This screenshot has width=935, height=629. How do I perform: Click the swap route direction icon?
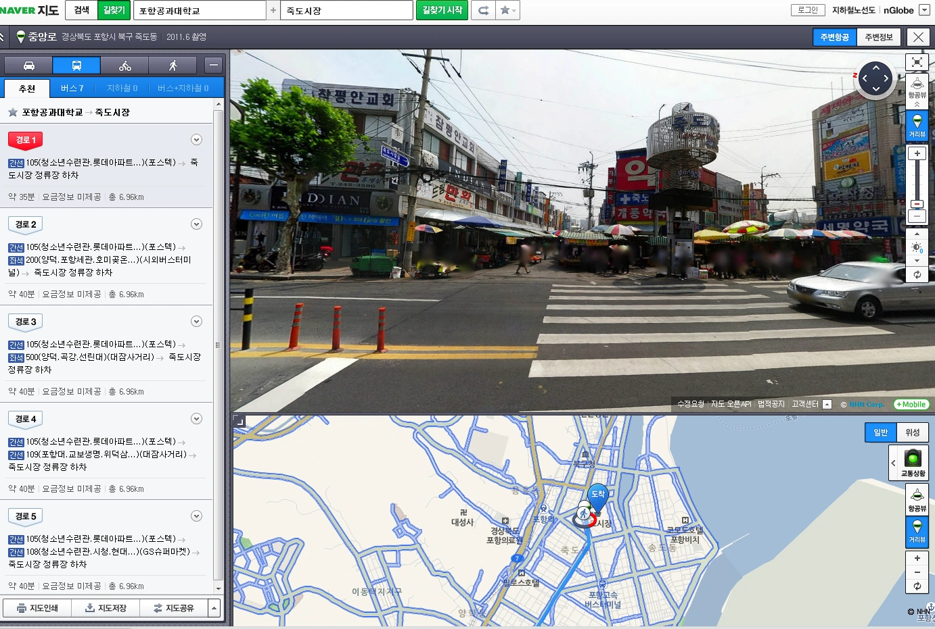point(483,10)
